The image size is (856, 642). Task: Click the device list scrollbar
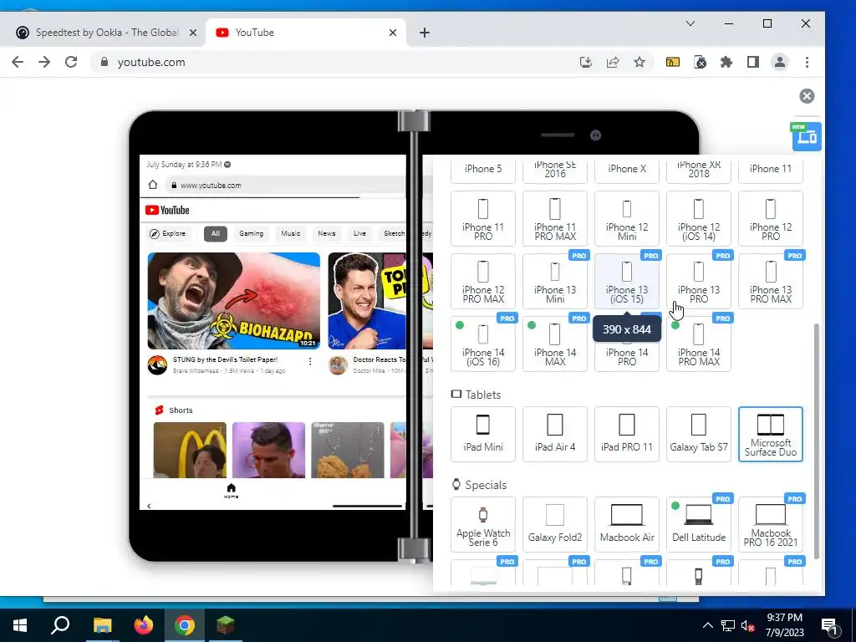click(817, 441)
